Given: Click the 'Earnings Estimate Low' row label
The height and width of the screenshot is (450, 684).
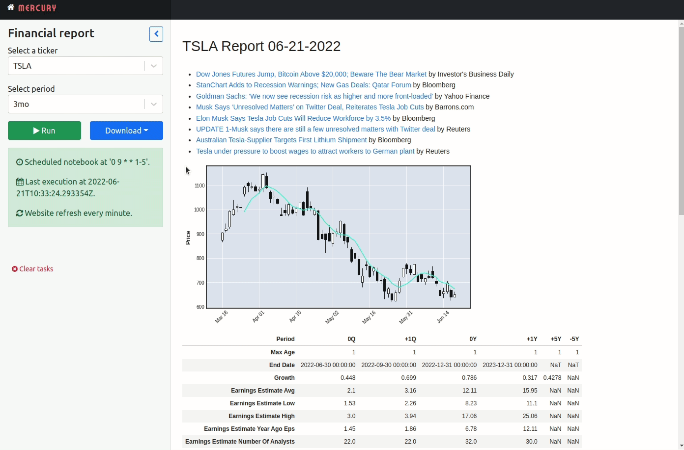Looking at the screenshot, I should click(262, 403).
